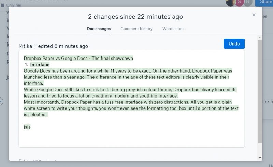
Task: Click the 'Only me' privacy label
Action: pyautogui.click(x=14, y=5)
